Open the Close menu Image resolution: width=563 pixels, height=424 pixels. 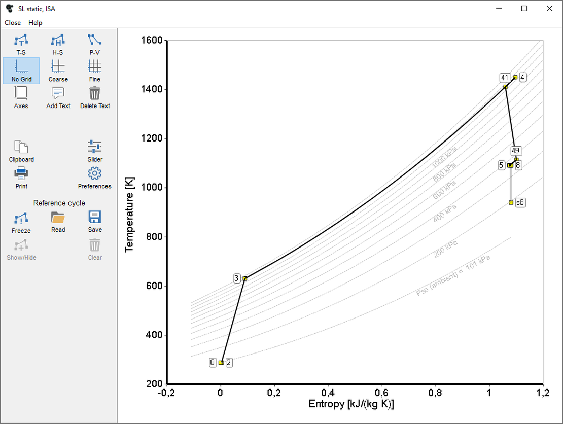[x=13, y=23]
